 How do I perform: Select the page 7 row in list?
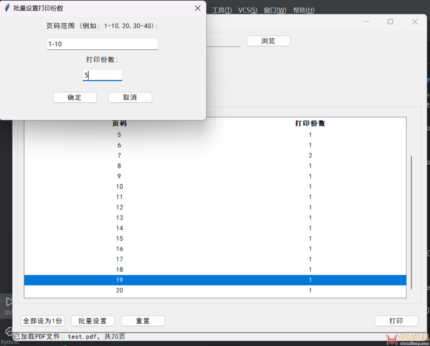(x=214, y=156)
